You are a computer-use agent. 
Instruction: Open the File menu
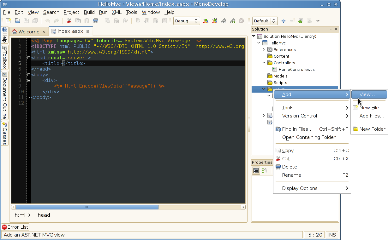pyautogui.click(x=7, y=12)
